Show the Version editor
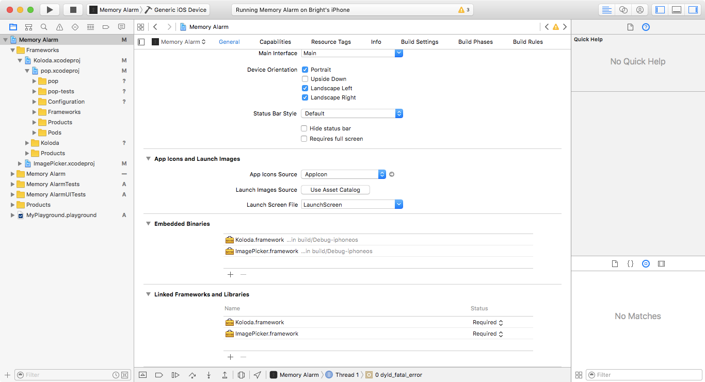 point(640,10)
